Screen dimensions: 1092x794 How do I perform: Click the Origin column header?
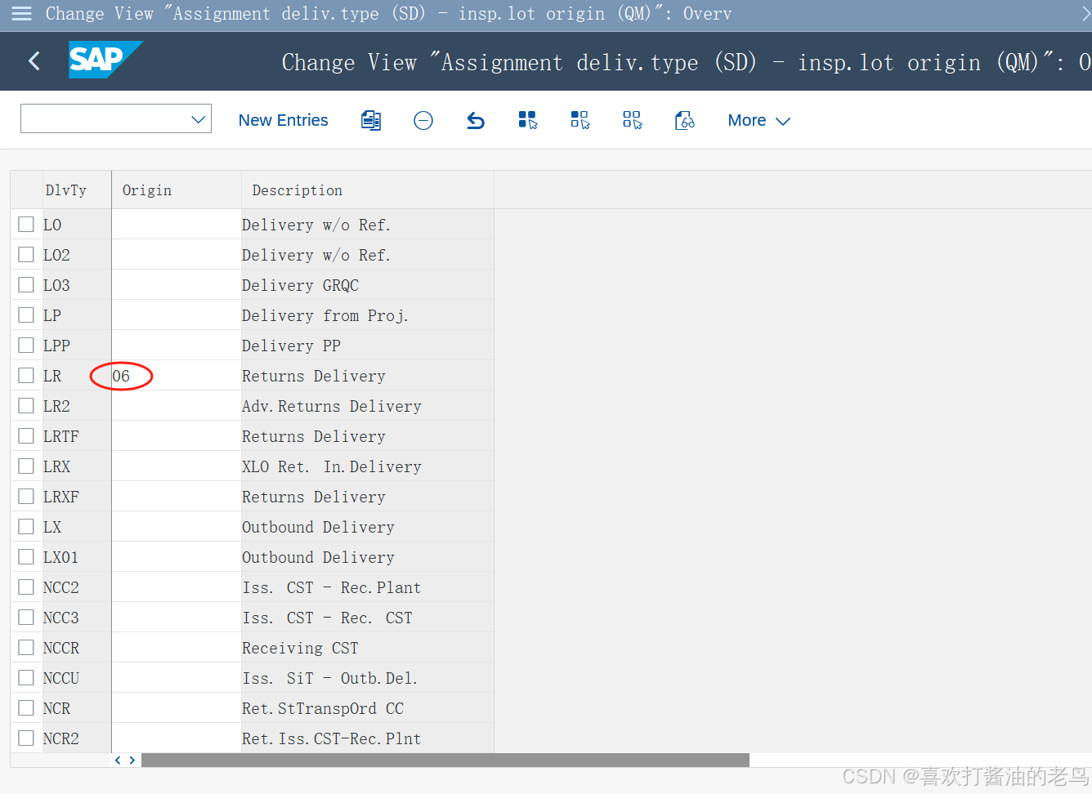177,190
